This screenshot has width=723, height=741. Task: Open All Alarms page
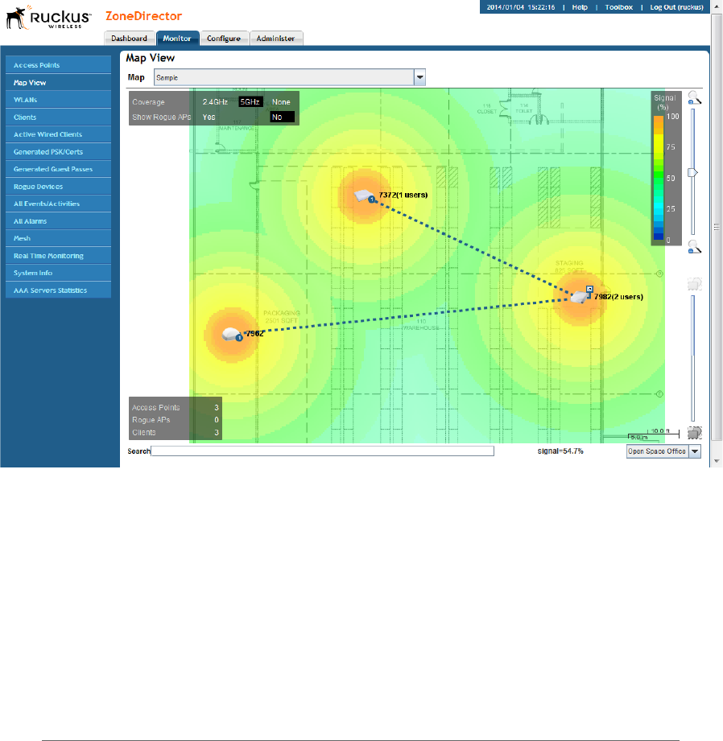coord(58,221)
